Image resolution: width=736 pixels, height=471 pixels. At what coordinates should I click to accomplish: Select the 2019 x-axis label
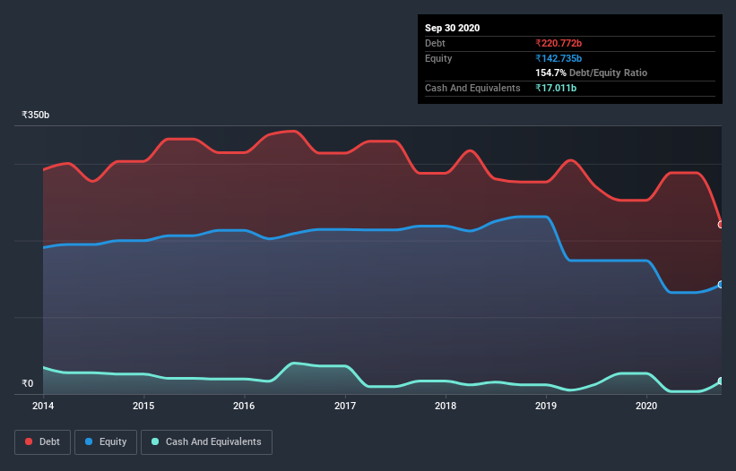coord(546,406)
